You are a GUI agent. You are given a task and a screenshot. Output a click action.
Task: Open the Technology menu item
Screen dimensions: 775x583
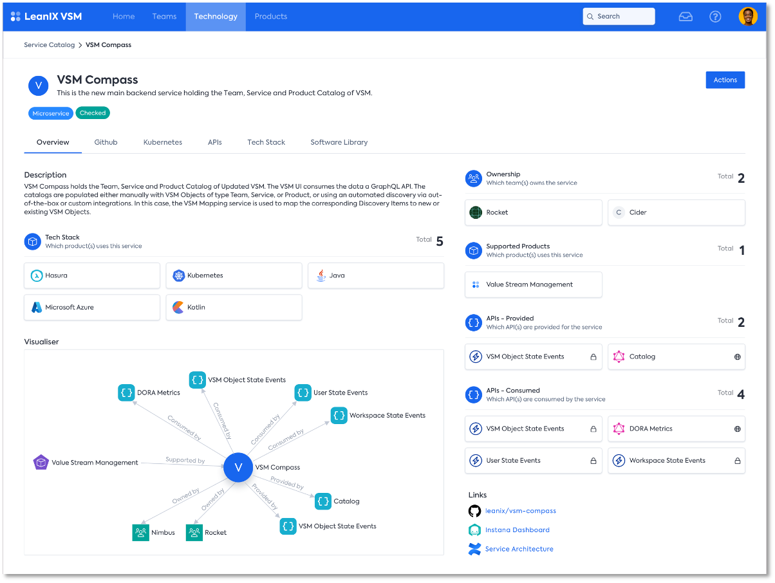216,17
